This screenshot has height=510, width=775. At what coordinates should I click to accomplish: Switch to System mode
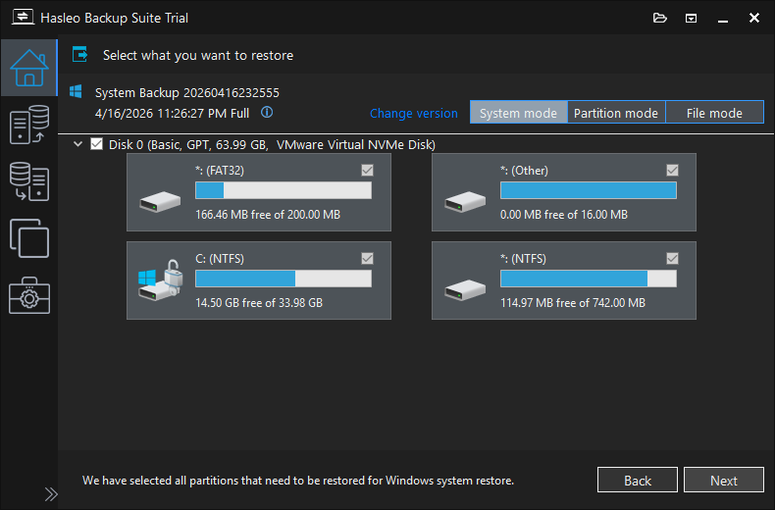pyautogui.click(x=519, y=112)
